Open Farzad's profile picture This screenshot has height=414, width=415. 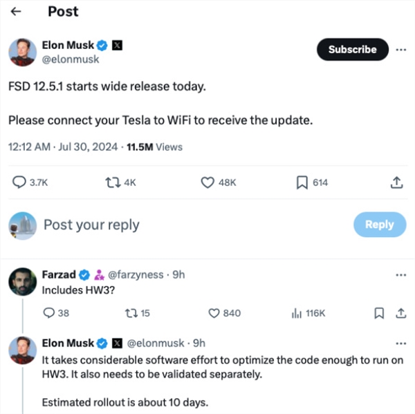21,281
